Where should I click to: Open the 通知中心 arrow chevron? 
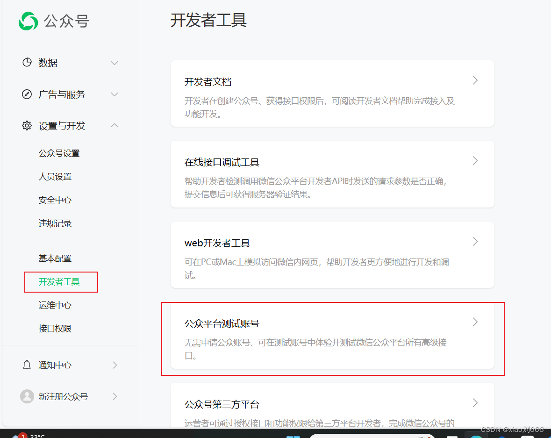click(115, 365)
